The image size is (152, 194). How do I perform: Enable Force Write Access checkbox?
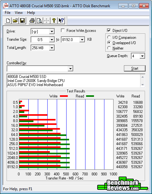pyautogui.click(x=63, y=30)
